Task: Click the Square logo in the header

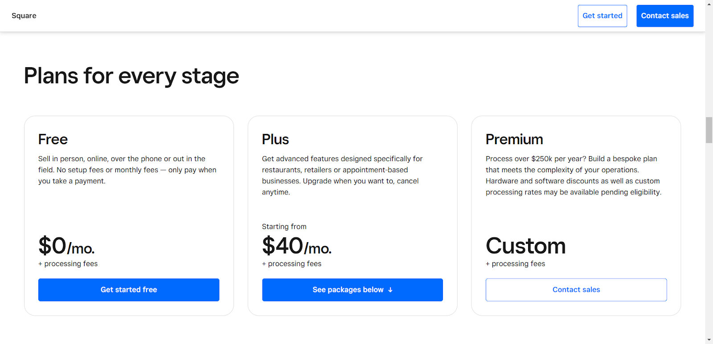Action: [24, 16]
